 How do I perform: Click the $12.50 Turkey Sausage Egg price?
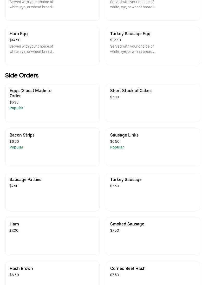tap(115, 40)
